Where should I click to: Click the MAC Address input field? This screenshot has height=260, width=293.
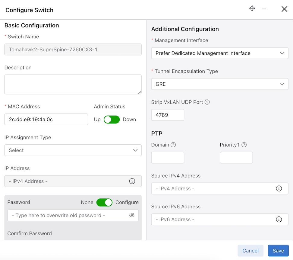(x=46, y=120)
